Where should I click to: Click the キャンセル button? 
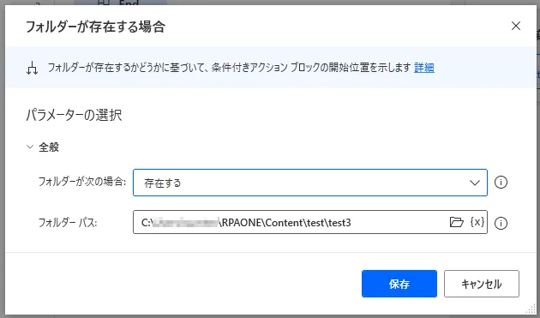482,284
